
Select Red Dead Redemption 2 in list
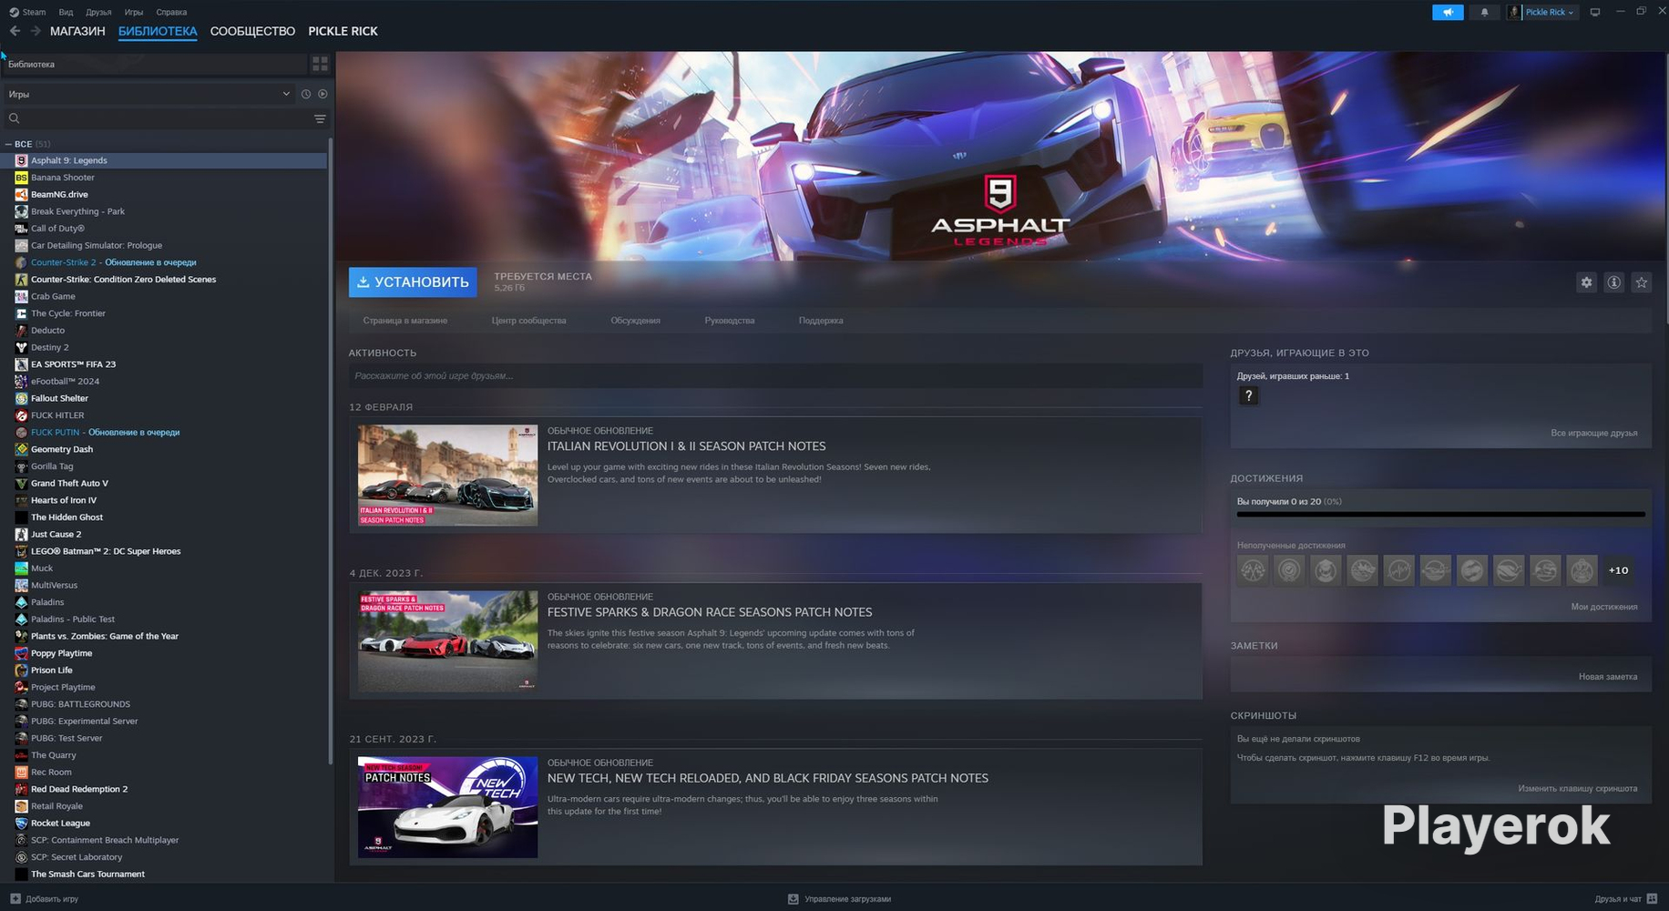(164, 789)
